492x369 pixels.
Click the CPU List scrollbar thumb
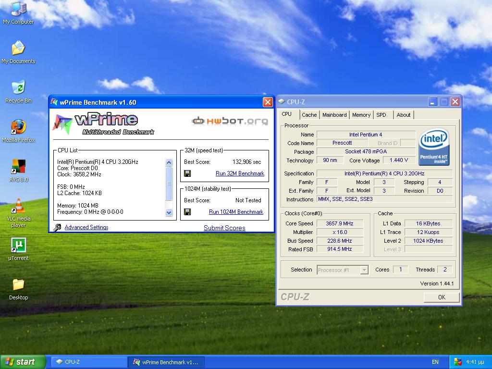tap(169, 184)
